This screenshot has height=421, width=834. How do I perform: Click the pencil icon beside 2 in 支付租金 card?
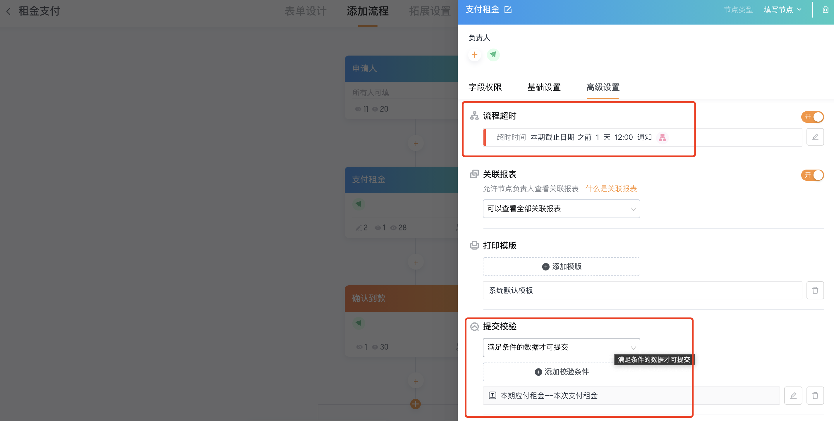point(358,228)
